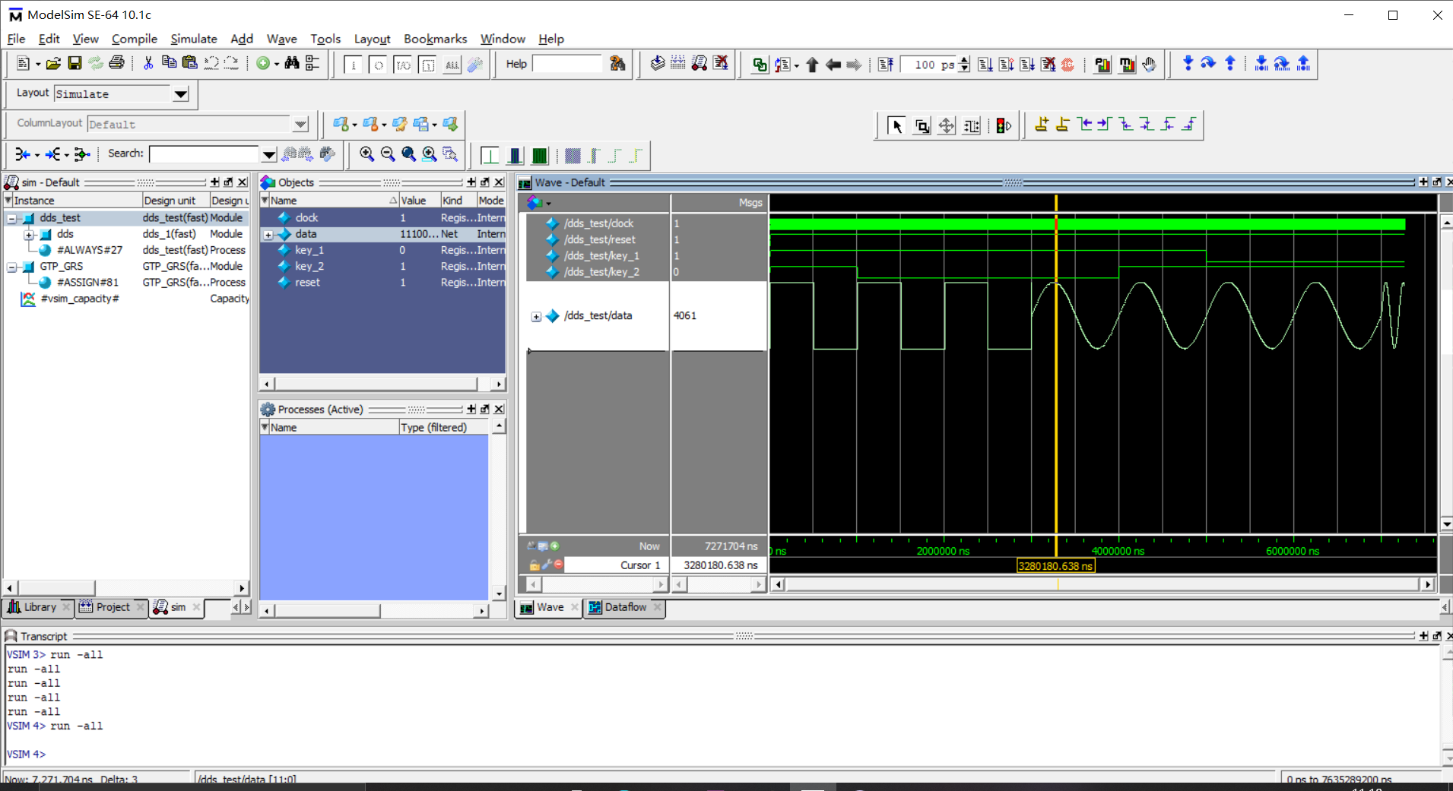The width and height of the screenshot is (1453, 791).
Task: Click the Run simulation icon
Action: pos(986,64)
